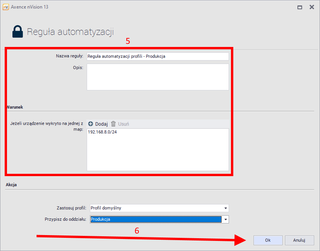This screenshot has width=320, height=251.
Task: Click the red arrow pointing to Ok
Action: click(x=156, y=239)
